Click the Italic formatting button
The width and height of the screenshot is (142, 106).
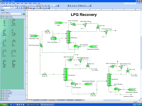20,8
